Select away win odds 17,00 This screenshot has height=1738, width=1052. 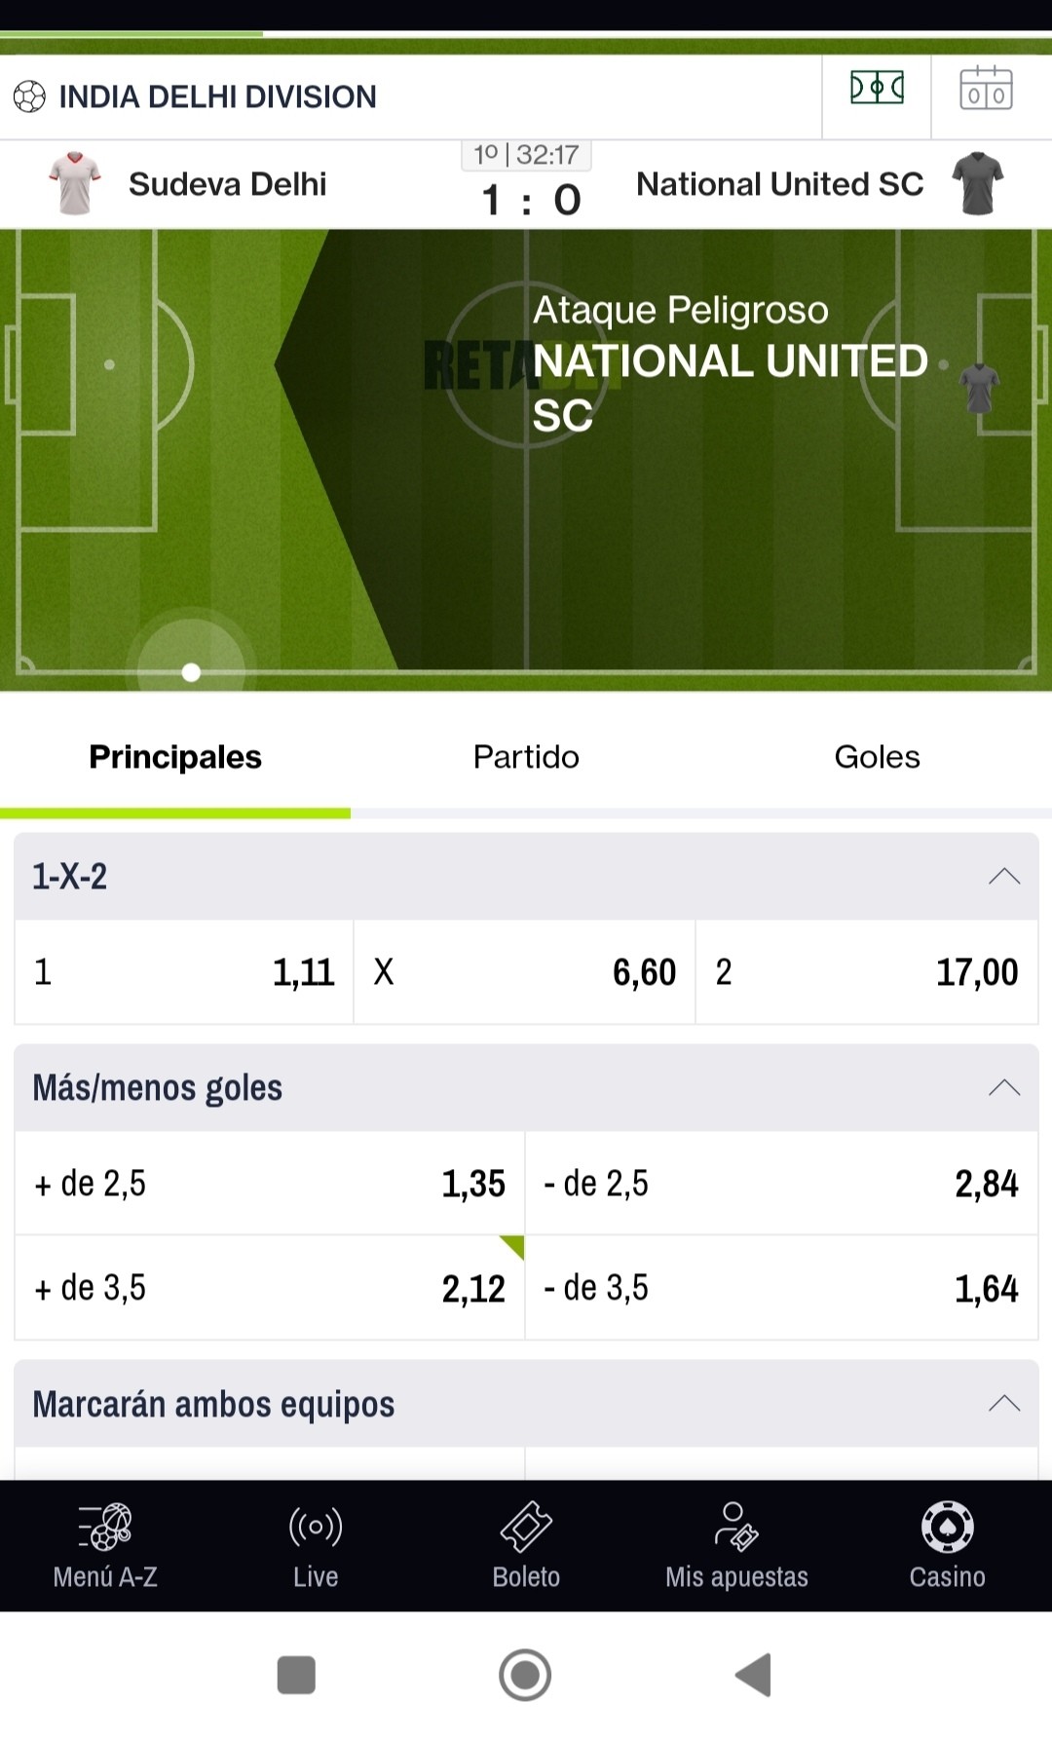coord(867,972)
